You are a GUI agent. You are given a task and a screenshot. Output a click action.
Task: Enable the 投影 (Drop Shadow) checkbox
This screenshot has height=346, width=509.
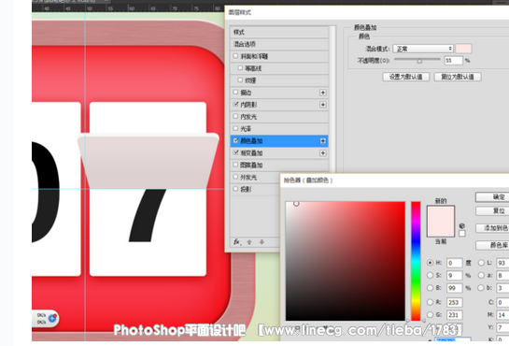(235, 189)
